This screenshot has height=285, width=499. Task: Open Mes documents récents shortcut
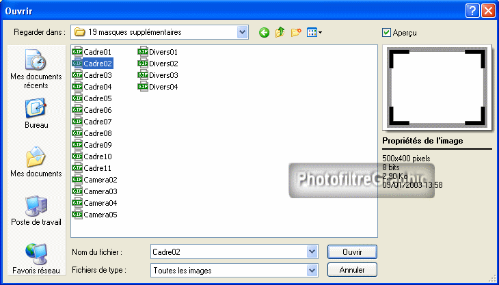click(36, 70)
